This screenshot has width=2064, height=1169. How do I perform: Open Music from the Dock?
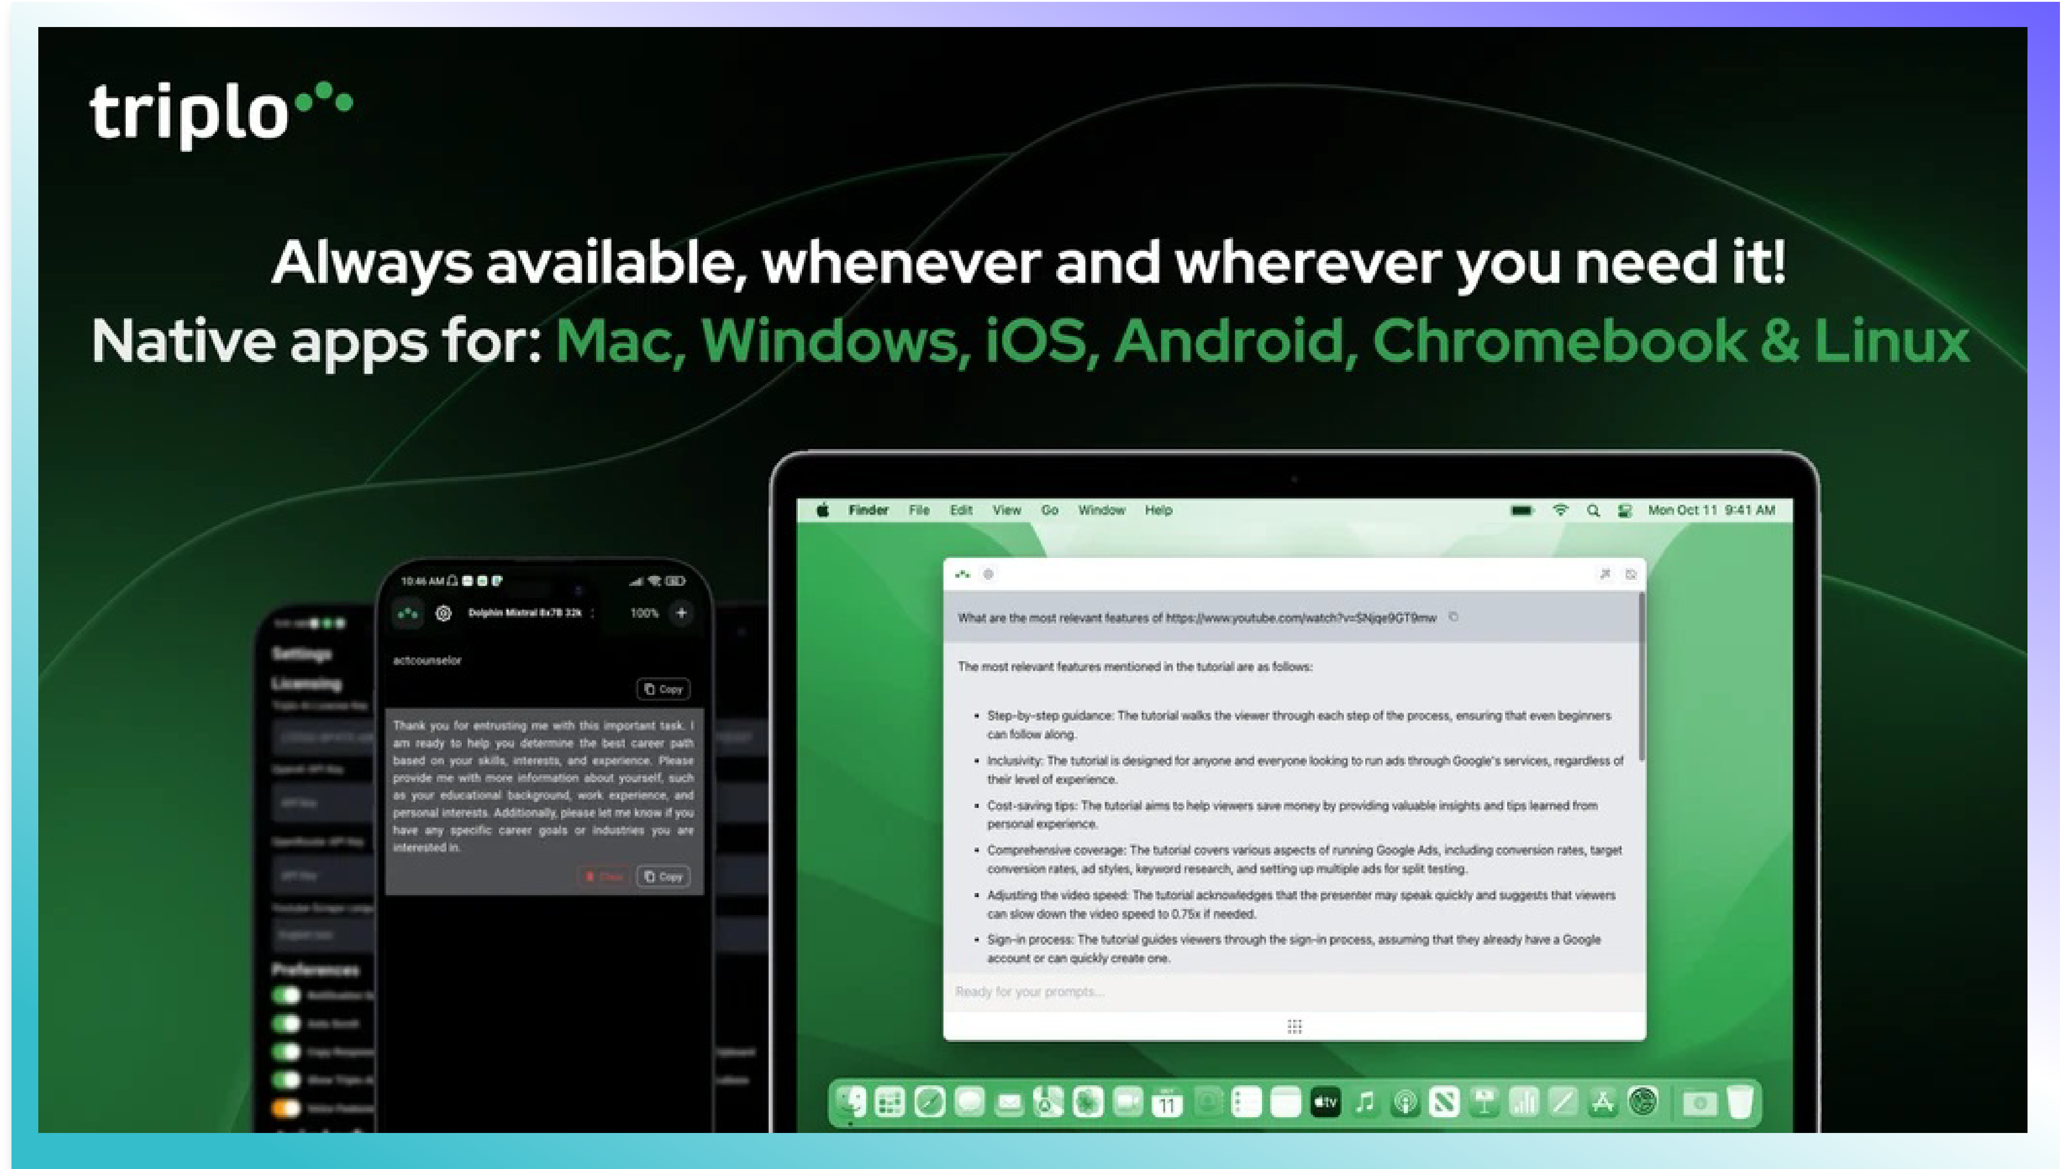tap(1365, 1102)
